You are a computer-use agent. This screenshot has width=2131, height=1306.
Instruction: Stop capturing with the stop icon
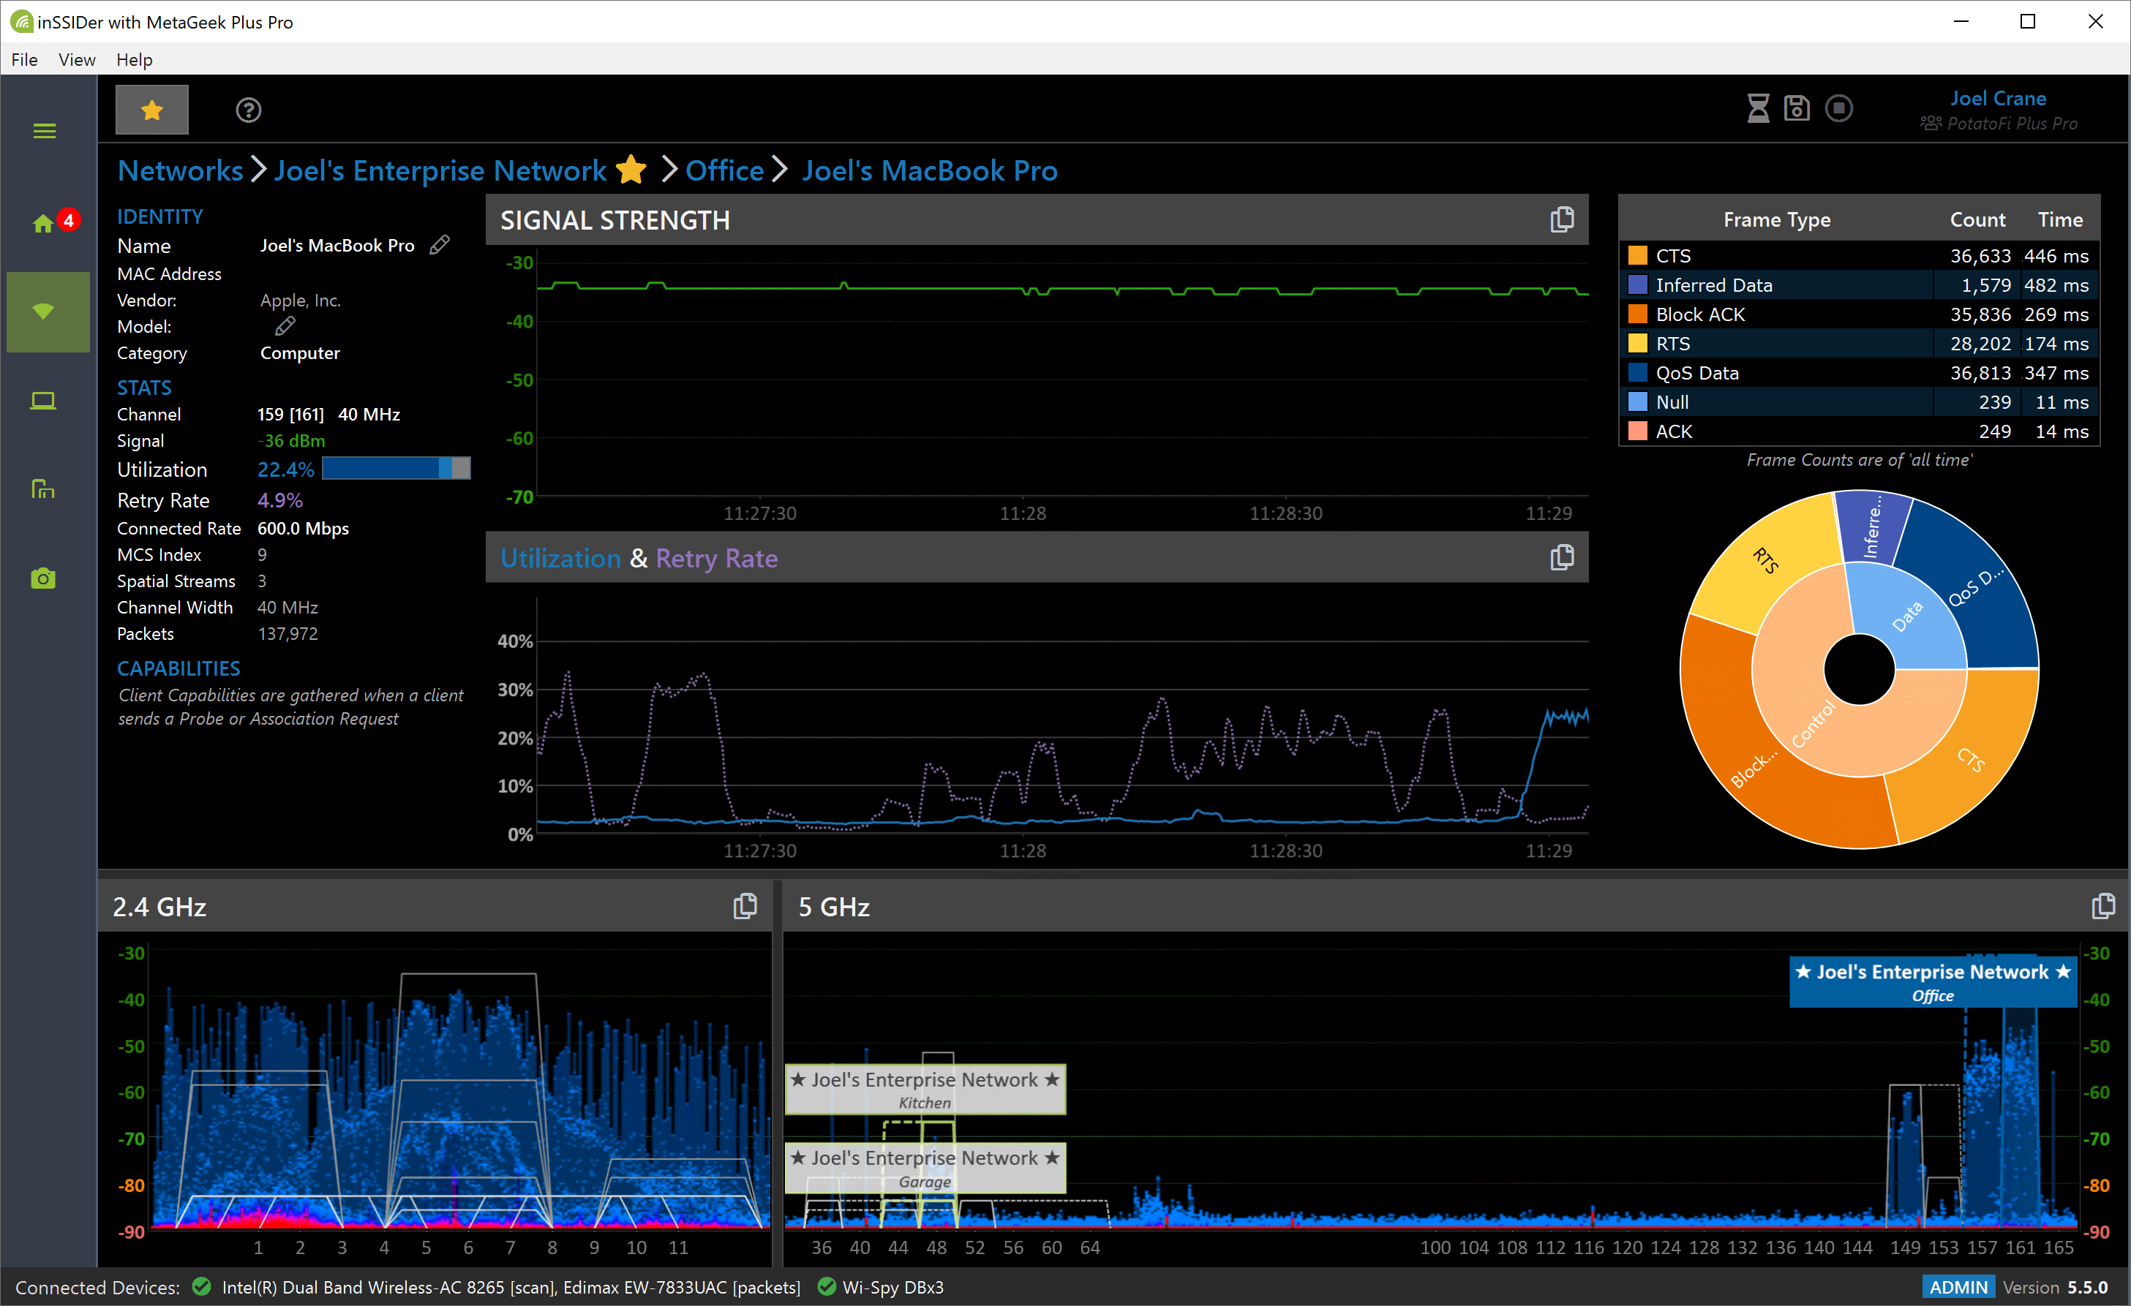point(1838,108)
